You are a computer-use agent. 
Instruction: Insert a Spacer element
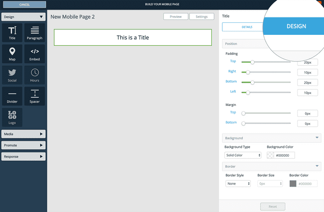[35, 97]
